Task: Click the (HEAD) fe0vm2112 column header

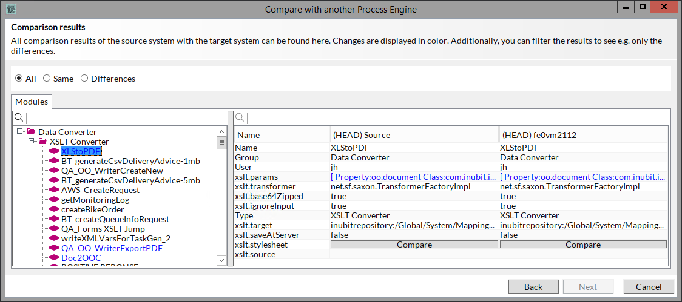Action: pos(583,135)
